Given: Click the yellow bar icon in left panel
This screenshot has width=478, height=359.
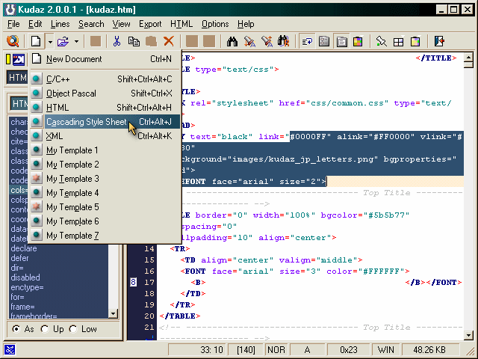Looking at the screenshot, I should pyautogui.click(x=8, y=60).
